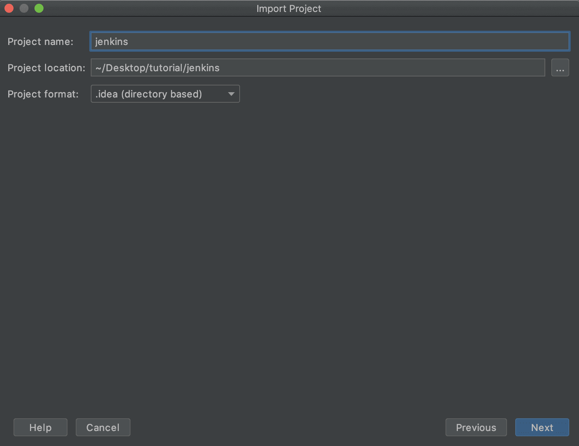Proceed by clicking Next
The width and height of the screenshot is (579, 446).
coord(541,427)
